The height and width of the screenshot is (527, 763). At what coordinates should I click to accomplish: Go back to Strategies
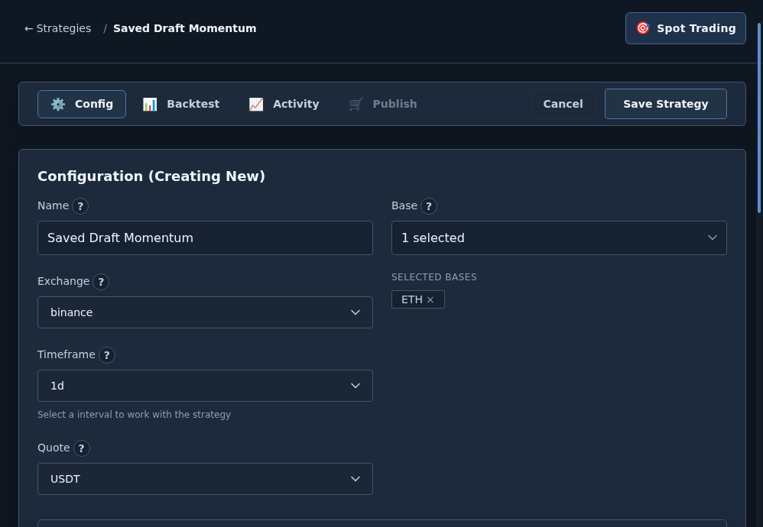coord(58,28)
